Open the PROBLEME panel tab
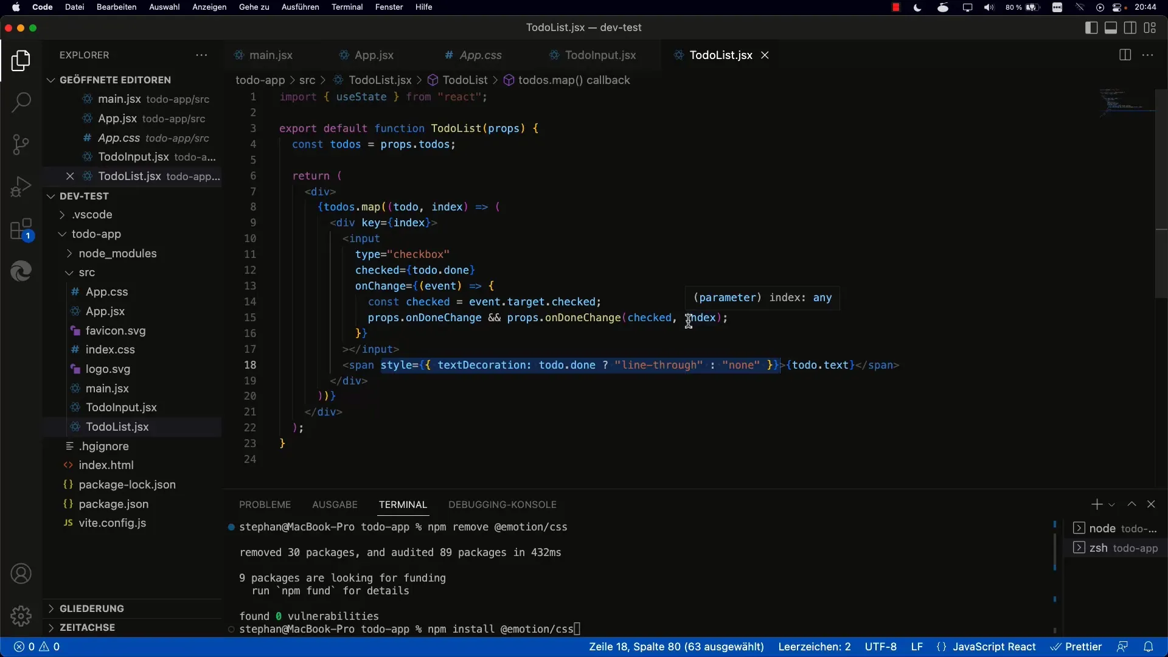Screen dimensions: 1168x657 pyautogui.click(x=265, y=505)
